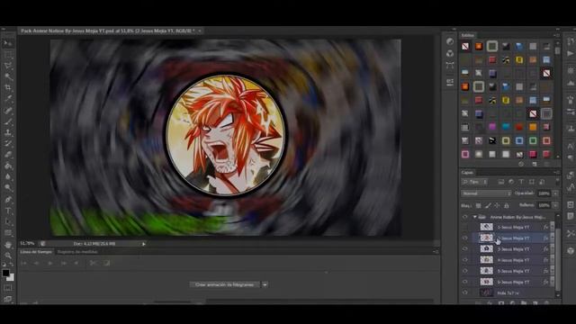The image size is (576, 324).
Task: Filter layers by pixel layers icon
Action: [500, 182]
